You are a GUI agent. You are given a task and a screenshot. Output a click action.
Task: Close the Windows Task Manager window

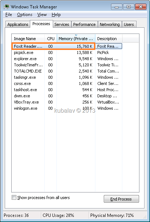tap(141, 7)
